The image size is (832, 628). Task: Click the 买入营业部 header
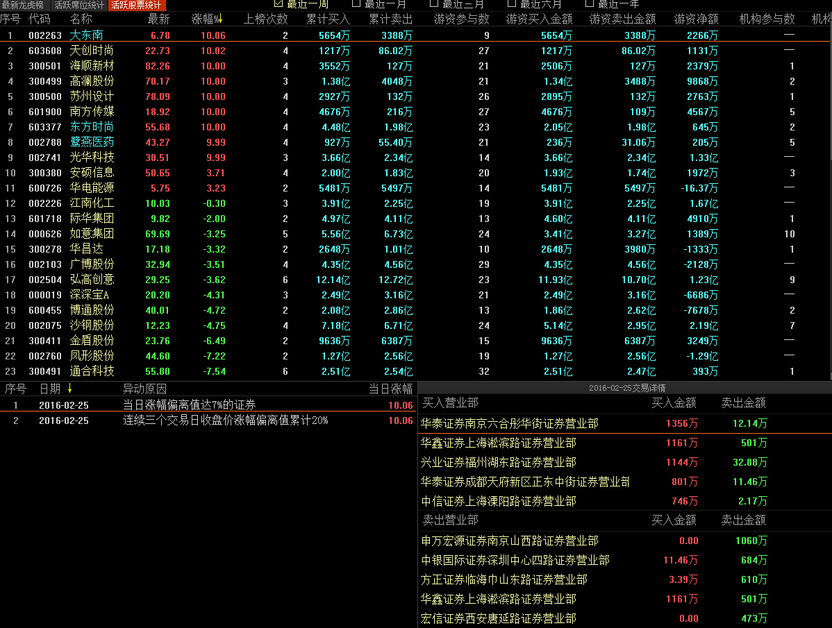[x=450, y=402]
